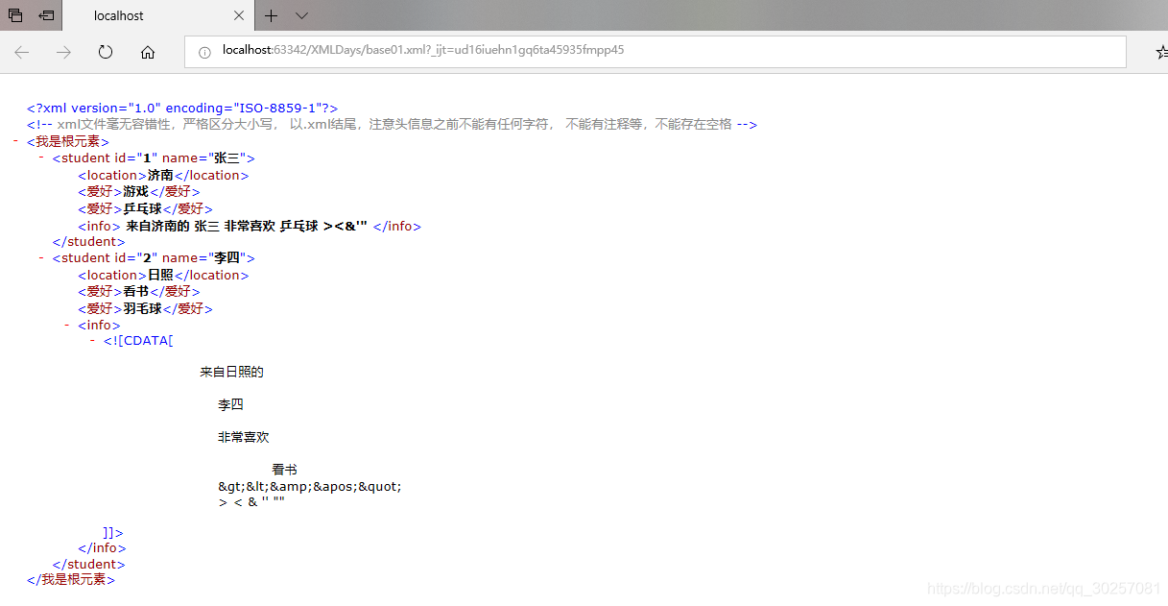Go back to previous page

[x=21, y=52]
